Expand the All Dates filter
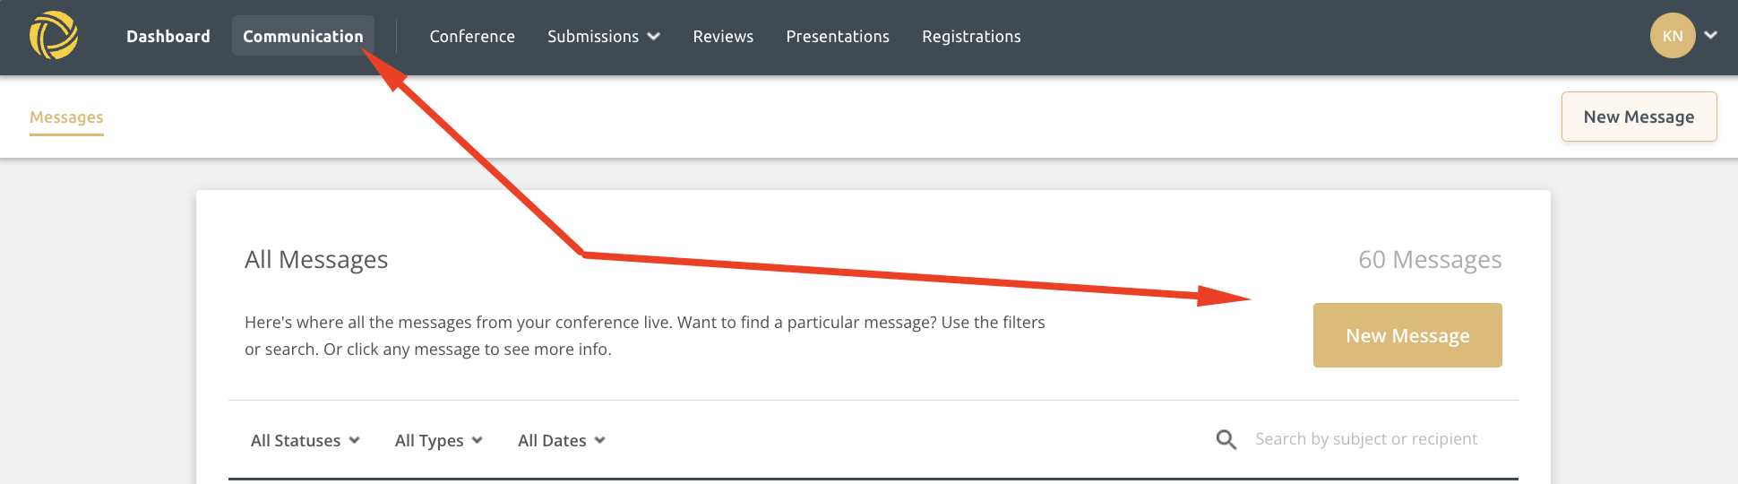The width and height of the screenshot is (1738, 484). click(562, 440)
